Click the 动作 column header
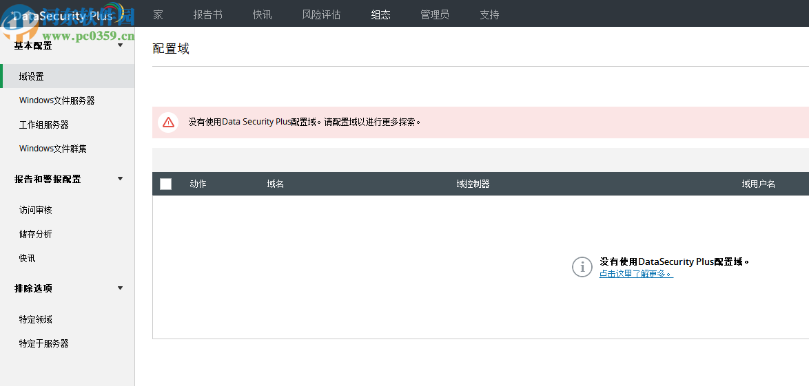The width and height of the screenshot is (809, 386). [198, 184]
